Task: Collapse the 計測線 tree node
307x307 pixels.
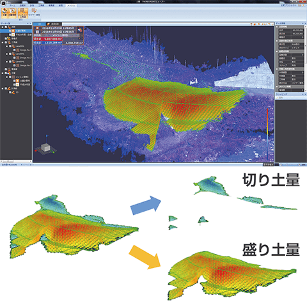Action: [3, 88]
